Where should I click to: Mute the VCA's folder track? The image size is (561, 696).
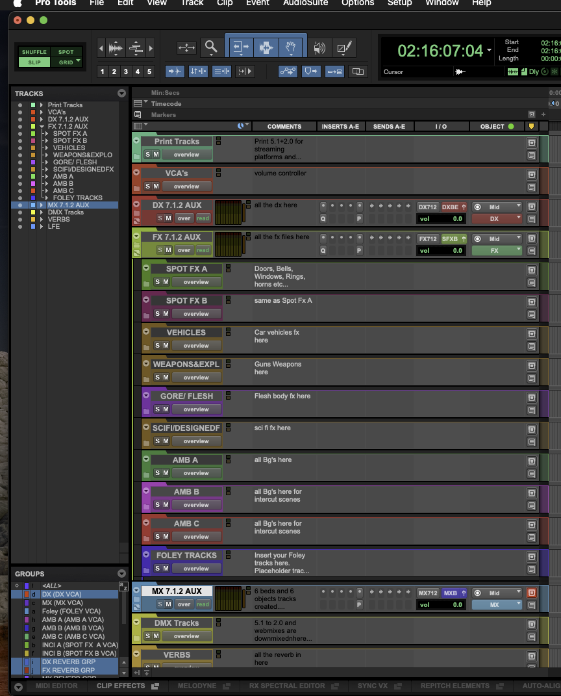156,187
